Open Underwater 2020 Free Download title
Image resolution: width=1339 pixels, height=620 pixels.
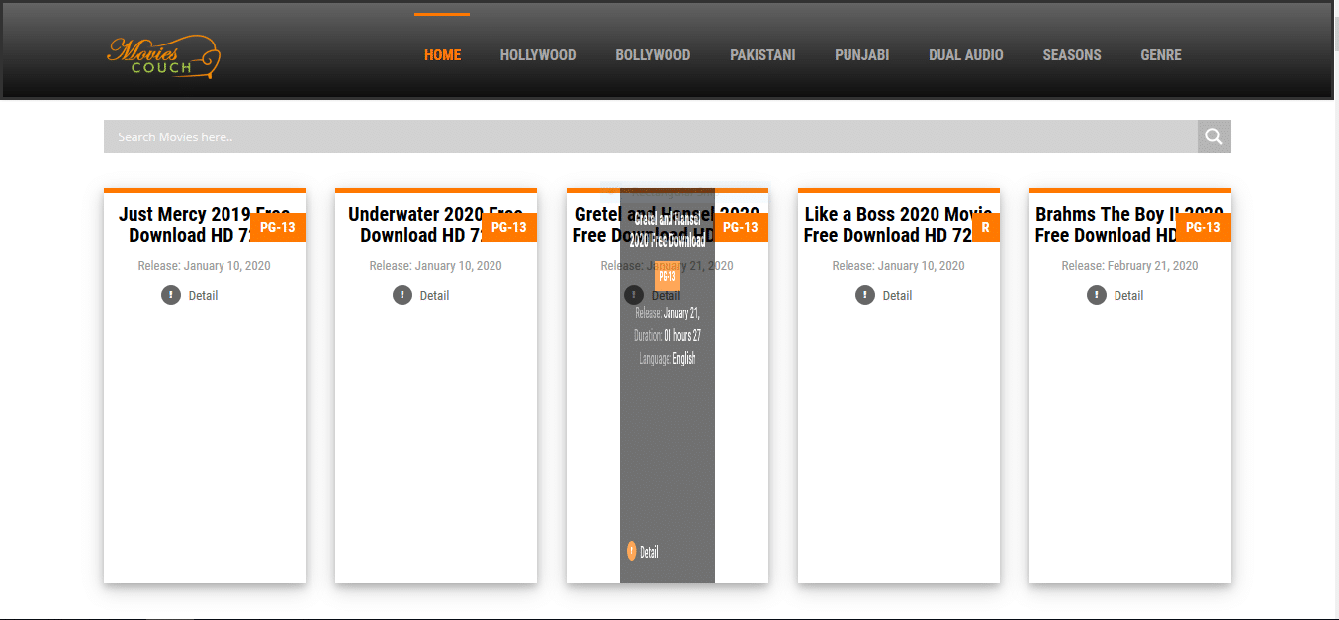point(436,224)
